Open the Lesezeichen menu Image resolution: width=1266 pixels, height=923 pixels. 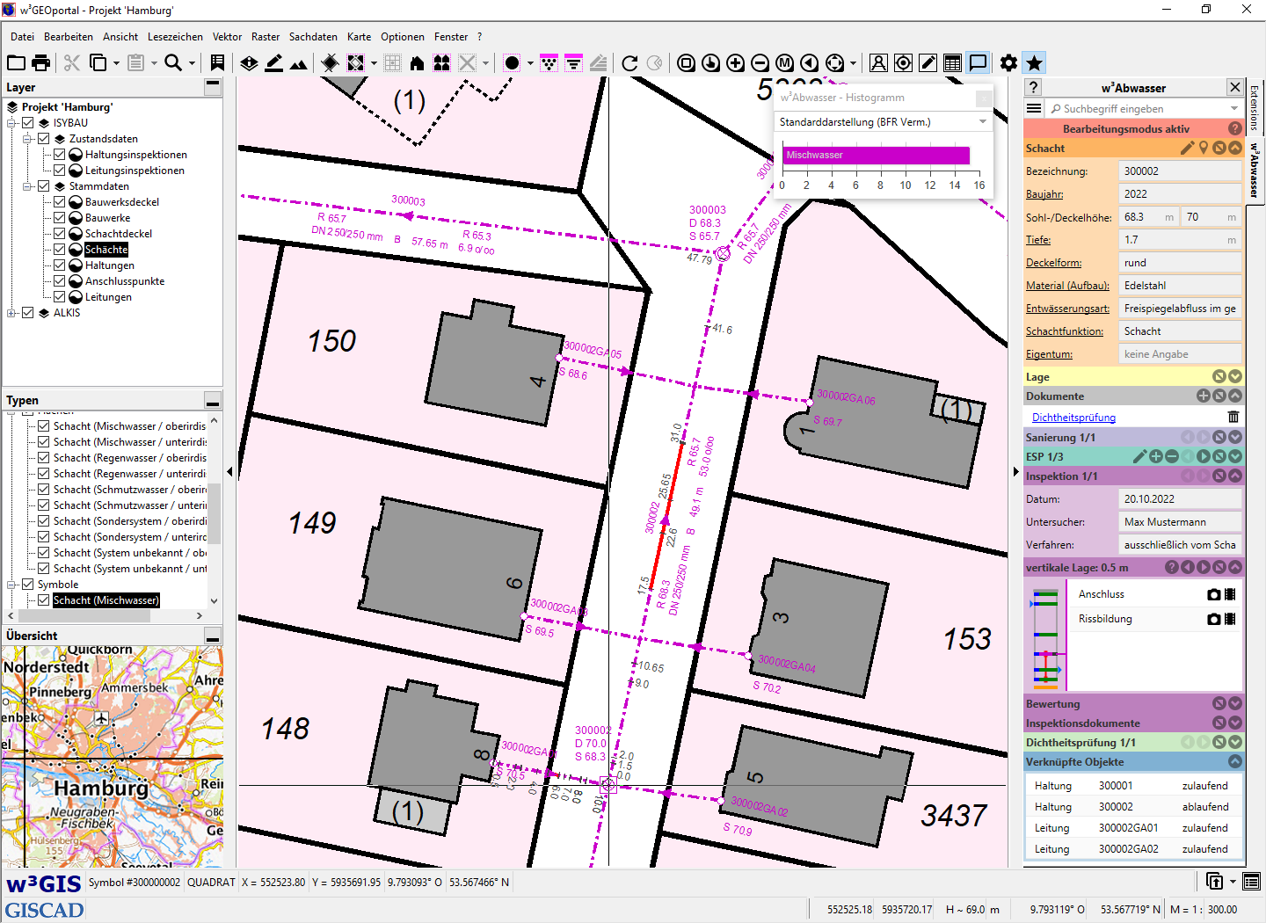pyautogui.click(x=175, y=37)
